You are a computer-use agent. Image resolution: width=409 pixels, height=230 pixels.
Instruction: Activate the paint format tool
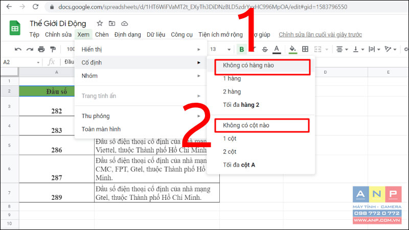[x=53, y=49]
